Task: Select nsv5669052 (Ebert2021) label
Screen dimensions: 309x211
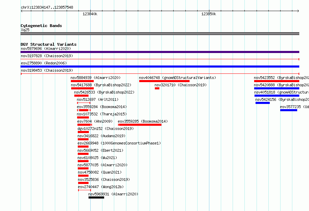Action: (100, 150)
